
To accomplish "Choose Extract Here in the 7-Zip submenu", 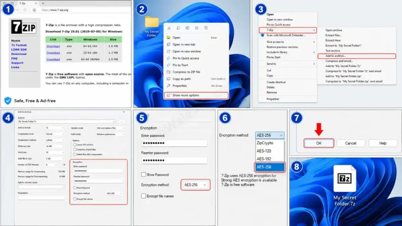I will tap(333, 40).
